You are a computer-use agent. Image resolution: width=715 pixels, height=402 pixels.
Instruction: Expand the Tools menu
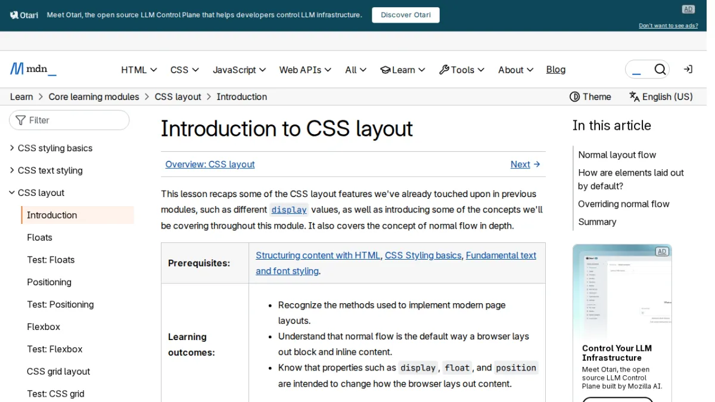tap(462, 70)
